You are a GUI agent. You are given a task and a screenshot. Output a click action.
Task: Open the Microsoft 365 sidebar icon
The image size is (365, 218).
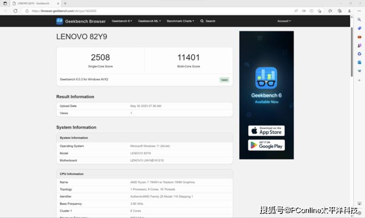click(x=360, y=54)
